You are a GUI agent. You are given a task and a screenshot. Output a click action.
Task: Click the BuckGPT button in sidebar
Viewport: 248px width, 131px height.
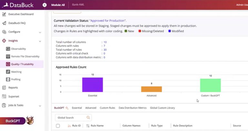(x=13, y=121)
